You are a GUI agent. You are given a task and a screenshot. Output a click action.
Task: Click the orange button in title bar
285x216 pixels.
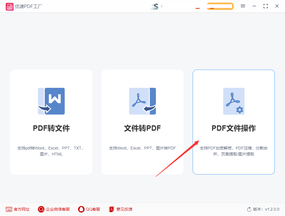click(220, 6)
